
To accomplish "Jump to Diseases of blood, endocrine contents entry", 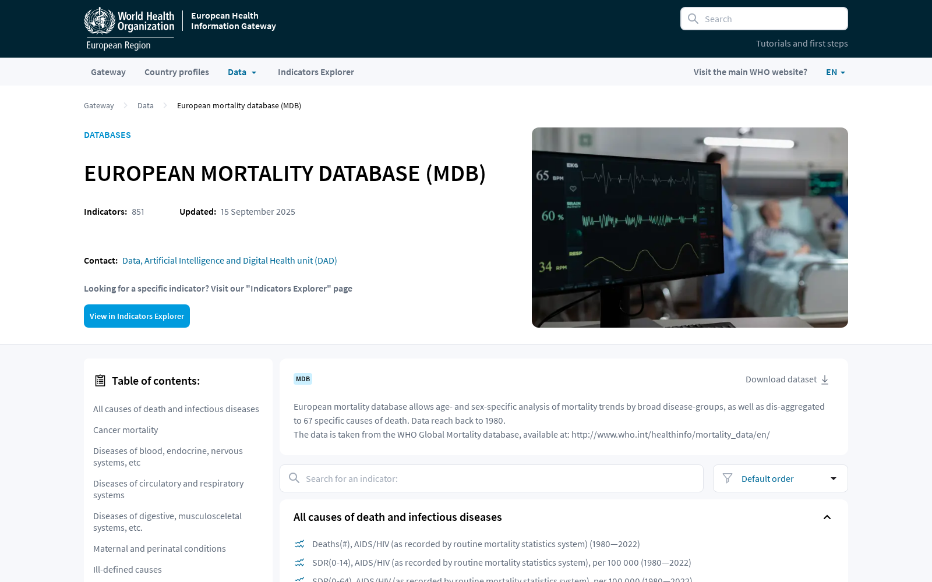I will [168, 457].
